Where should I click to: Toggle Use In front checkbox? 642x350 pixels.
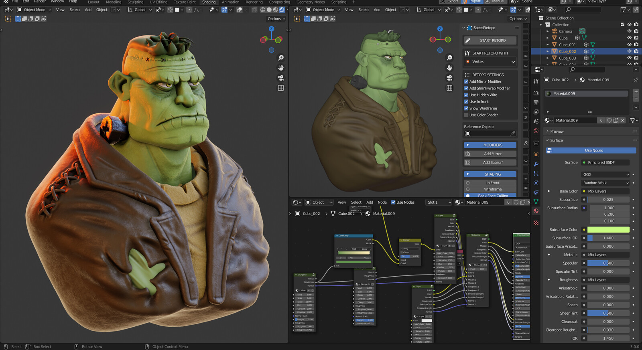click(x=466, y=101)
